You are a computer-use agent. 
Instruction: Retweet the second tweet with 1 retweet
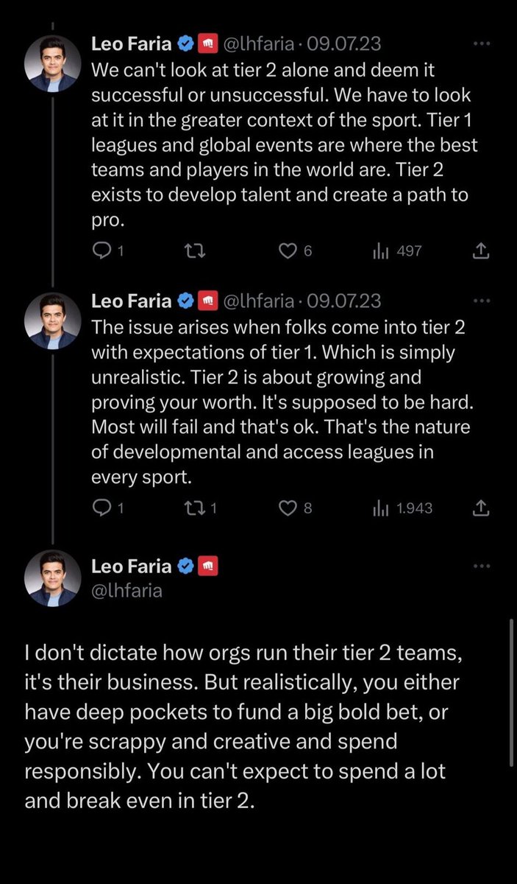pos(195,508)
